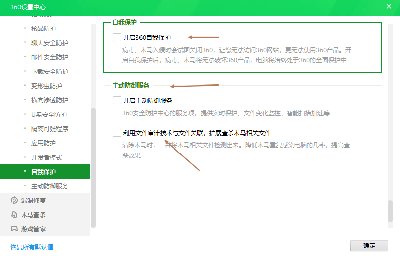The width and height of the screenshot is (400, 256).
Task: Confirm with the 确定 button
Action: tap(369, 246)
